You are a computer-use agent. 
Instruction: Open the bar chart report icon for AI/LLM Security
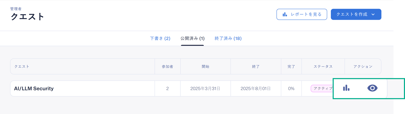346,88
